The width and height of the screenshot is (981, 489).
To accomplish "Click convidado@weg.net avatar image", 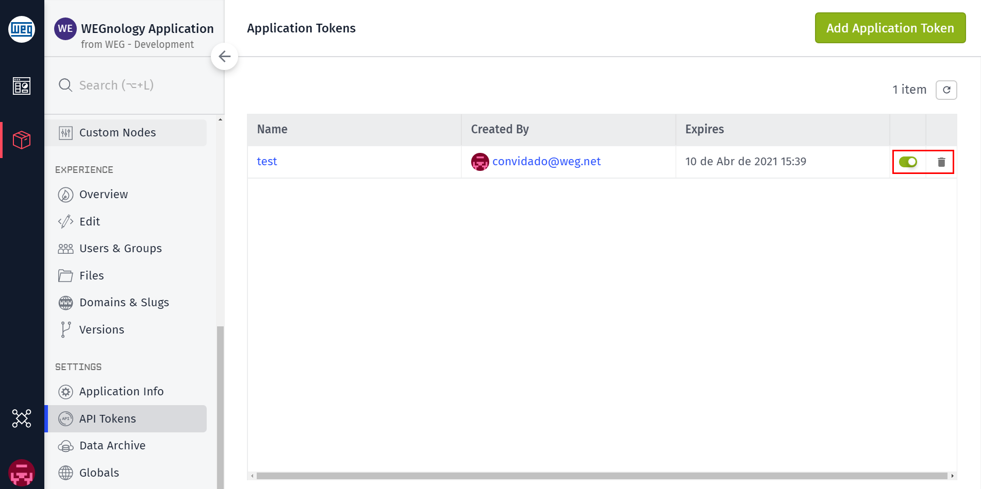I will pos(480,162).
